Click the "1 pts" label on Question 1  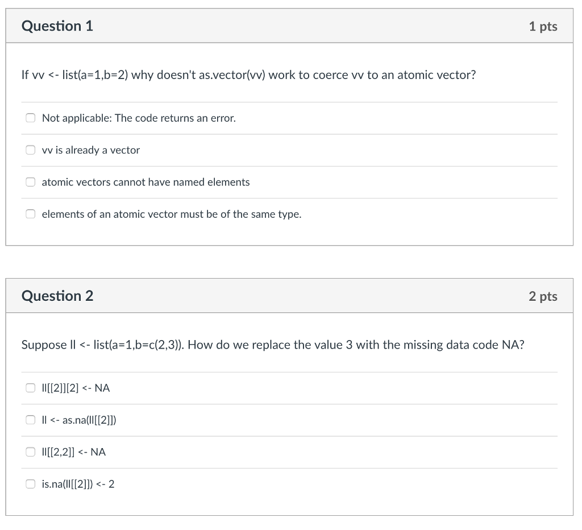coord(543,26)
